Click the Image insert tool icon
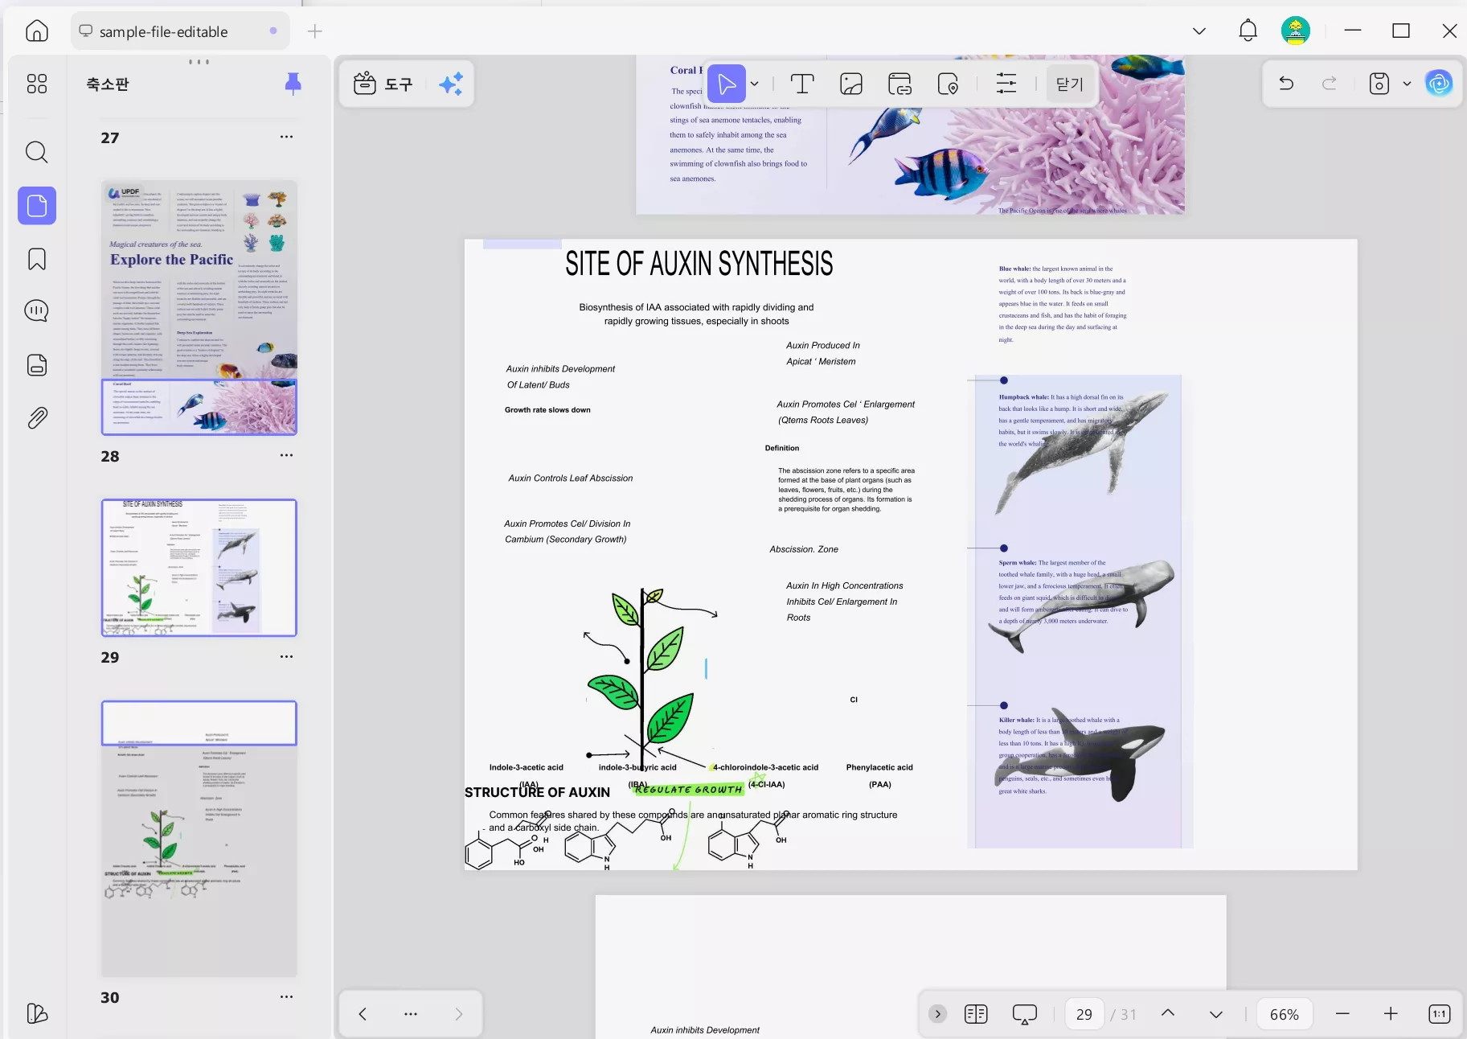 pos(850,84)
